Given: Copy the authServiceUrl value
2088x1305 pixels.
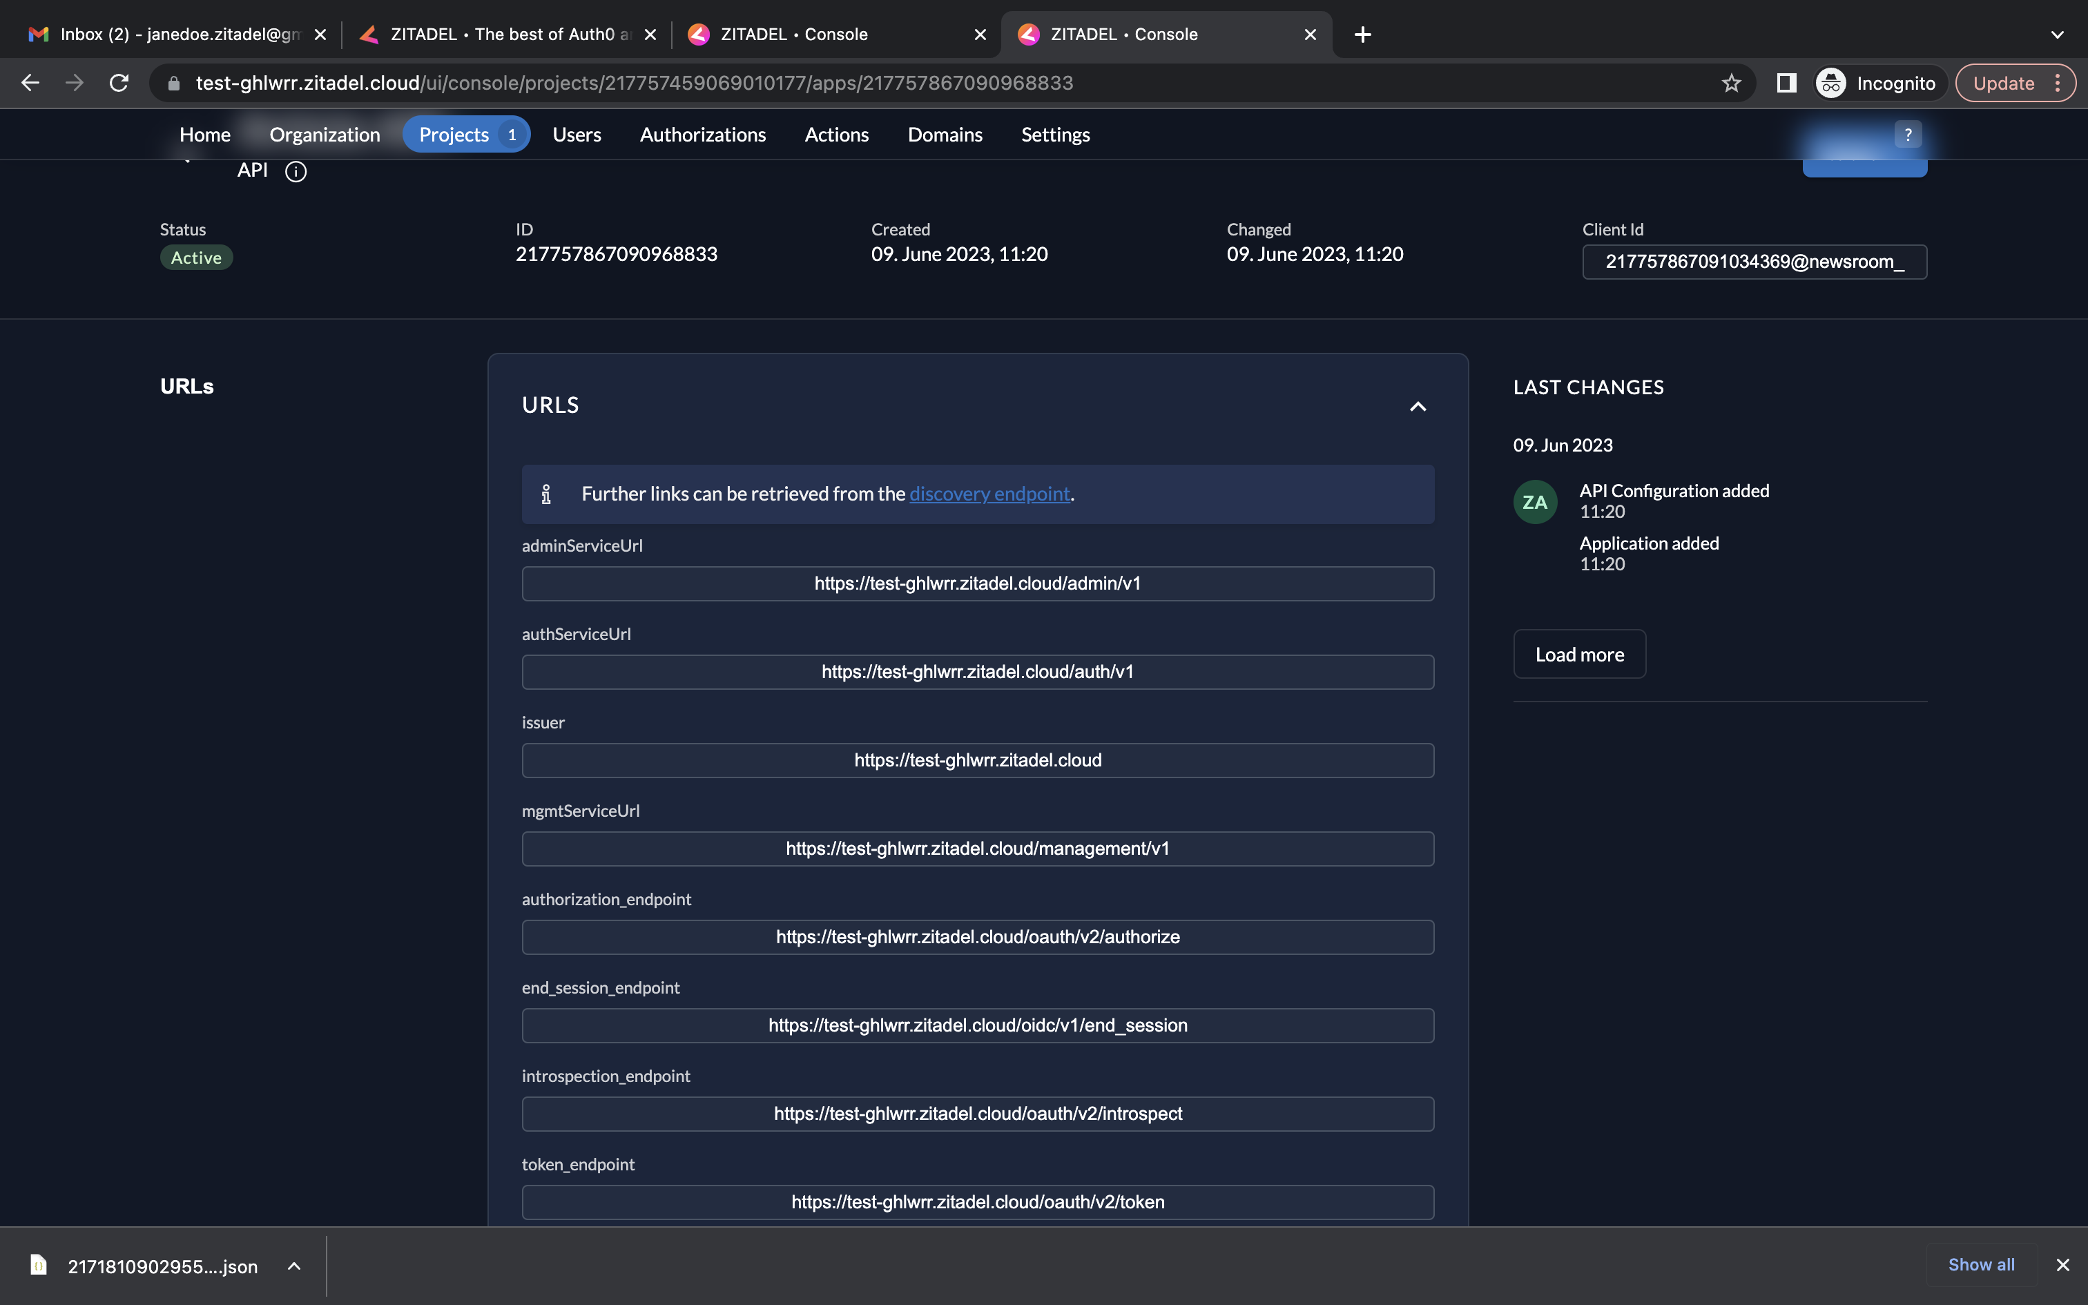Looking at the screenshot, I should (978, 671).
